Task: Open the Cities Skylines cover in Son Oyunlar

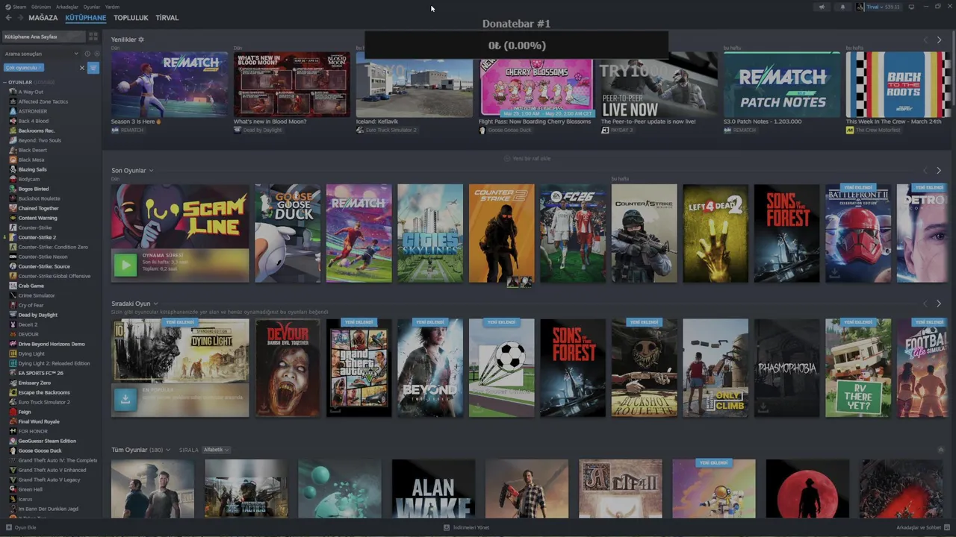Action: point(430,233)
